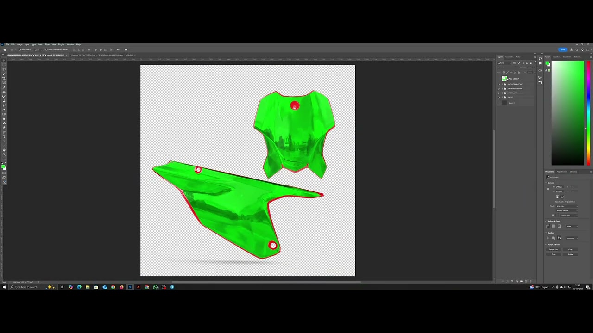Show Layer 3 via its visibility box
The image size is (593, 333).
pos(498,103)
